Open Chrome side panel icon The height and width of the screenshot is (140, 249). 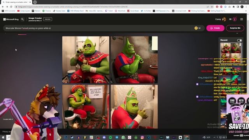click(238, 7)
